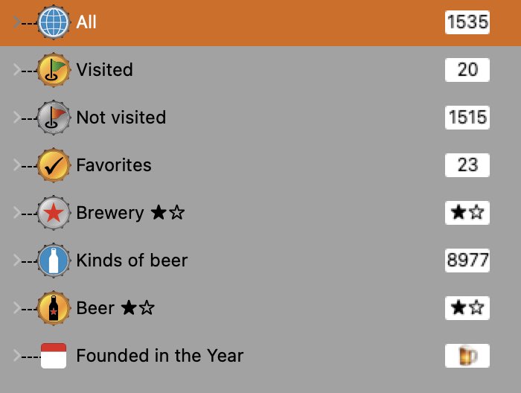Click the 1535 count badge for All

pyautogui.click(x=467, y=22)
